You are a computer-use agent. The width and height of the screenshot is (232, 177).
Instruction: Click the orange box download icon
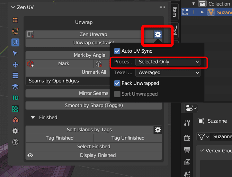15,120
